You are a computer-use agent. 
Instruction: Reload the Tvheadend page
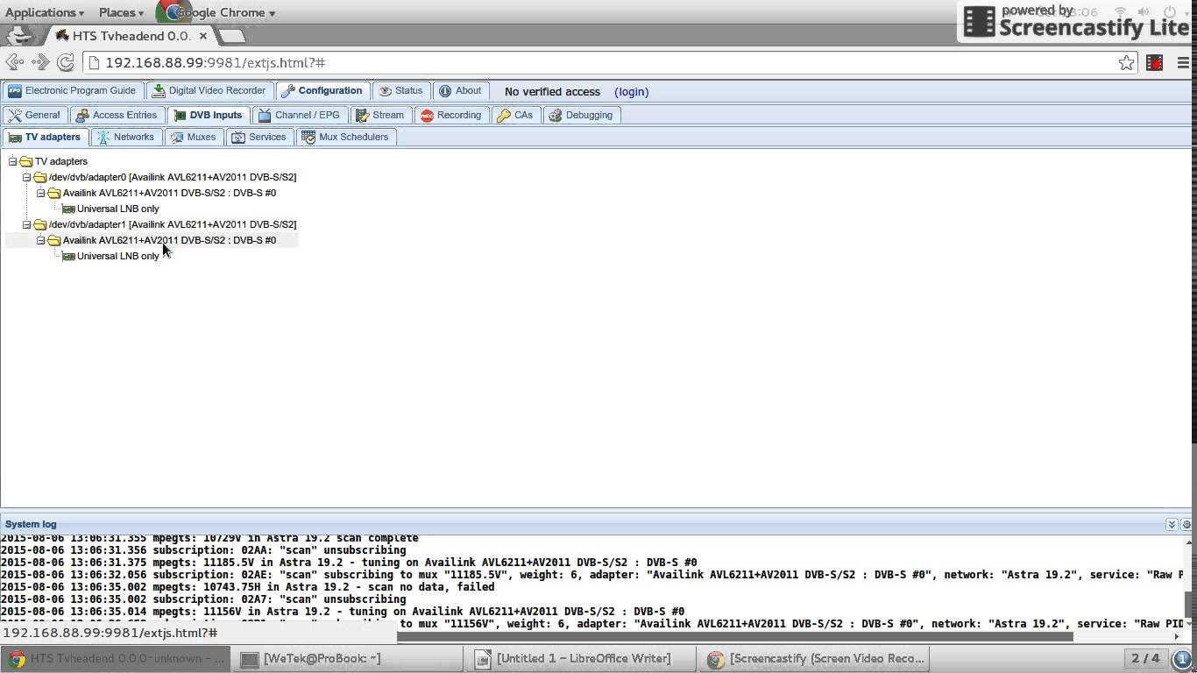tap(66, 62)
